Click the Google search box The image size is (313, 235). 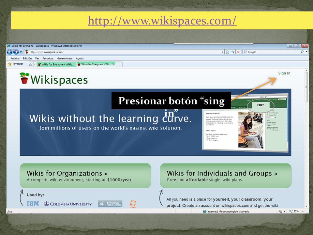(272, 52)
